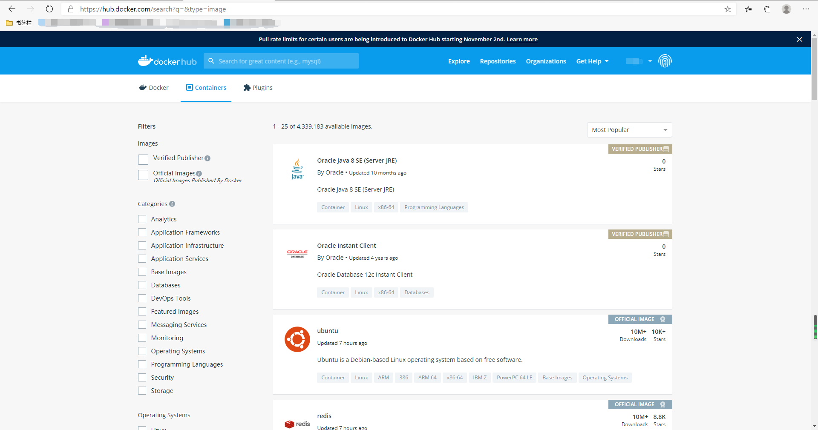Enable the Official Images filter
The height and width of the screenshot is (430, 818).
pos(143,175)
